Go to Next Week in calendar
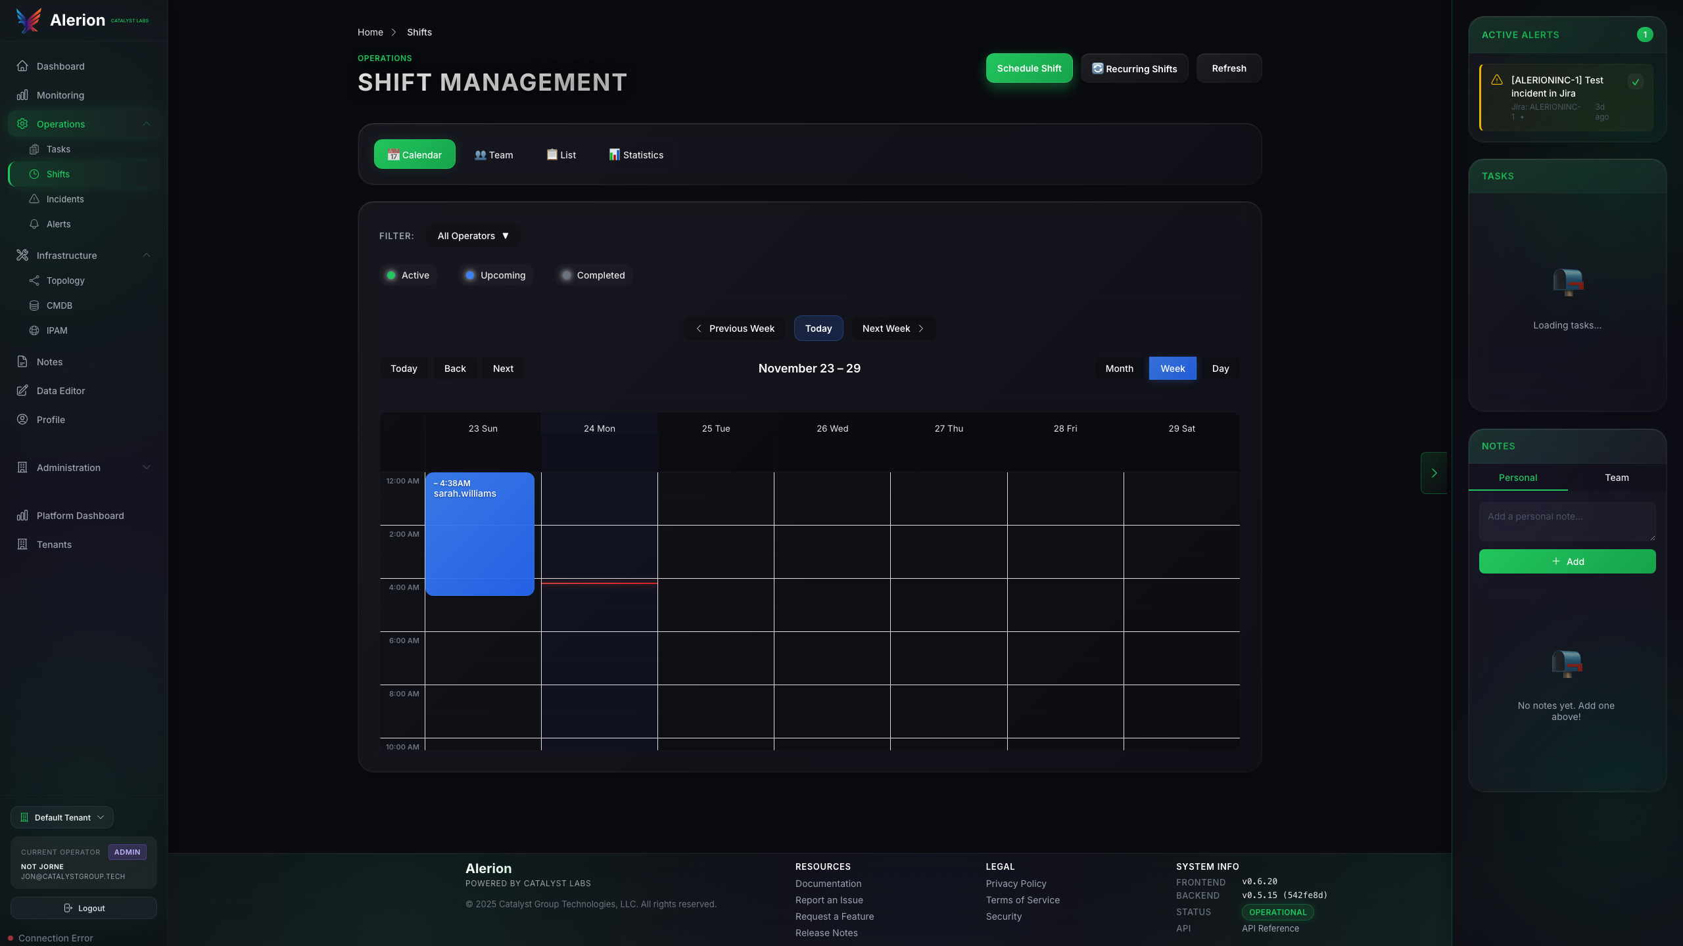Screen dimensions: 1683x946 [x=893, y=328]
